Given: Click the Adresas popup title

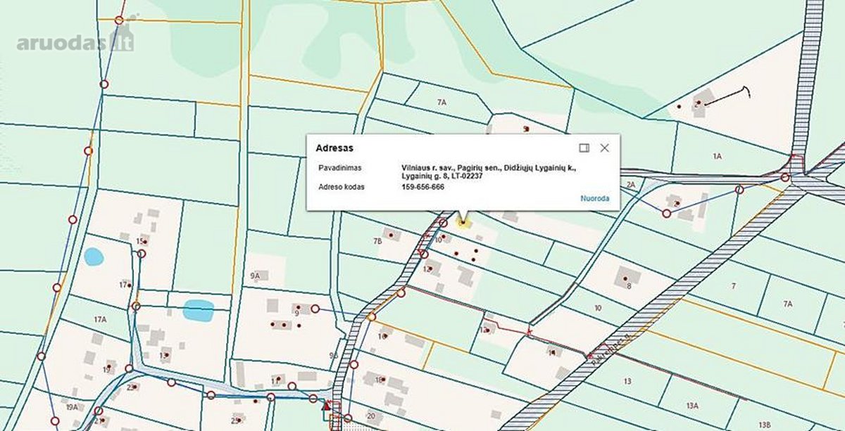Looking at the screenshot, I should point(334,148).
